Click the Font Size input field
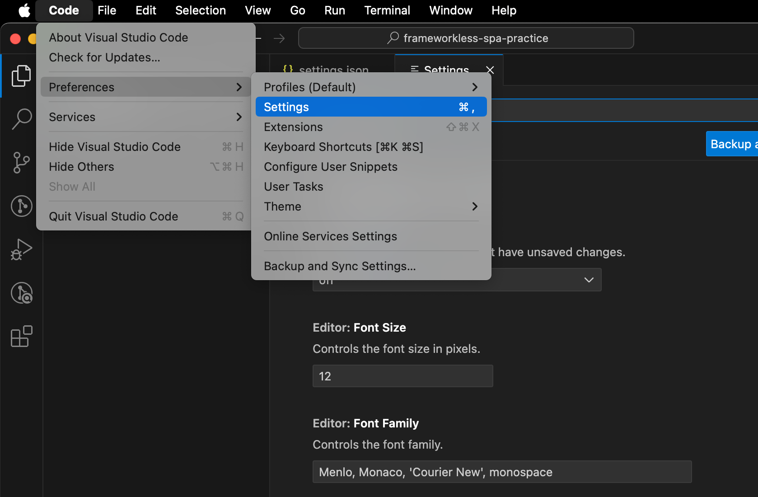 point(402,376)
